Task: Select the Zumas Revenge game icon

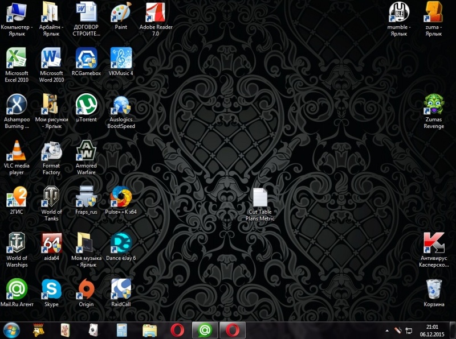Action: [x=434, y=105]
